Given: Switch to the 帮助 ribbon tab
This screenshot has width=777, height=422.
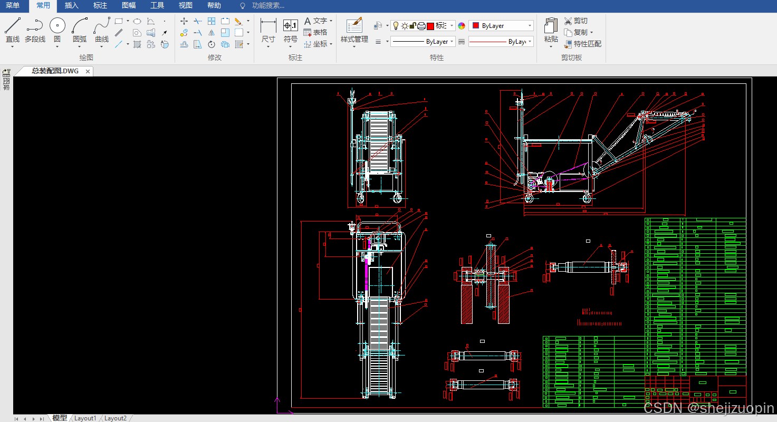Looking at the screenshot, I should 214,6.
